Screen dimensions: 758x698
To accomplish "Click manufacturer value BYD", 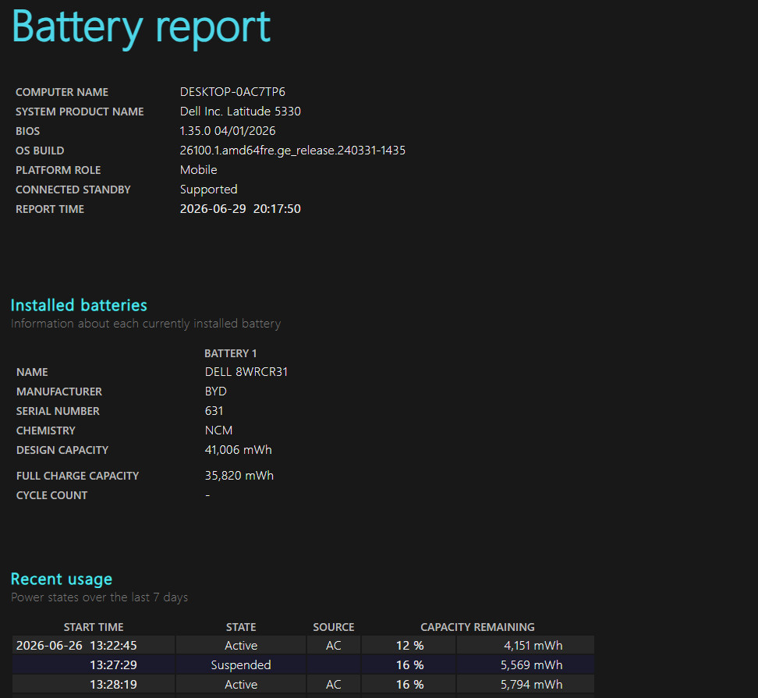I will [x=215, y=391].
